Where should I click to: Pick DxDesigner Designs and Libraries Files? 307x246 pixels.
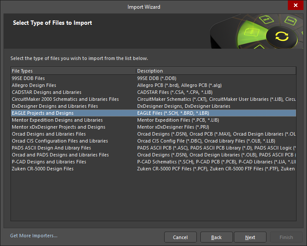pos(153,106)
